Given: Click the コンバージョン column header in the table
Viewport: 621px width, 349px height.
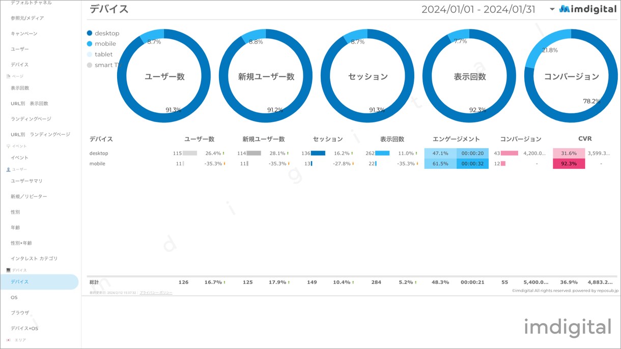Looking at the screenshot, I should pos(521,139).
